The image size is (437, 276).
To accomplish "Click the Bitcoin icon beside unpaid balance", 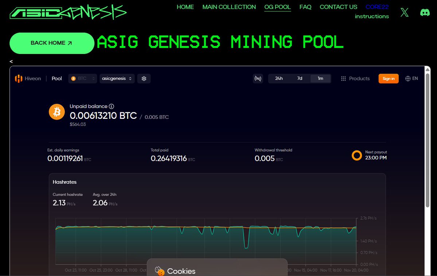I will 56,112.
